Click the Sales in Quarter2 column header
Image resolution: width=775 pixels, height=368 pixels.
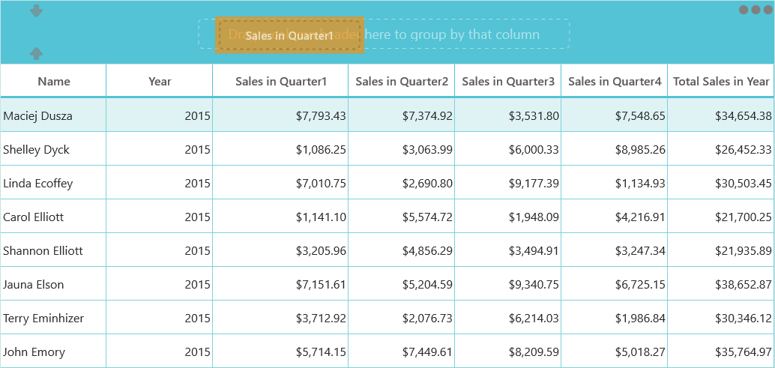point(401,81)
